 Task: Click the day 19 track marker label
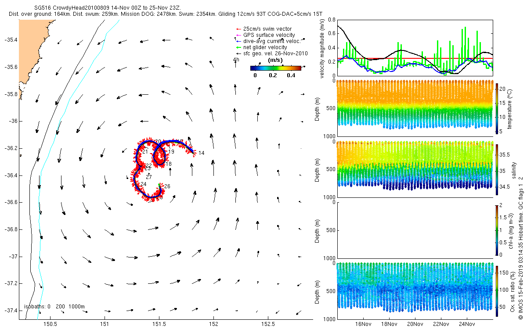pos(171,152)
